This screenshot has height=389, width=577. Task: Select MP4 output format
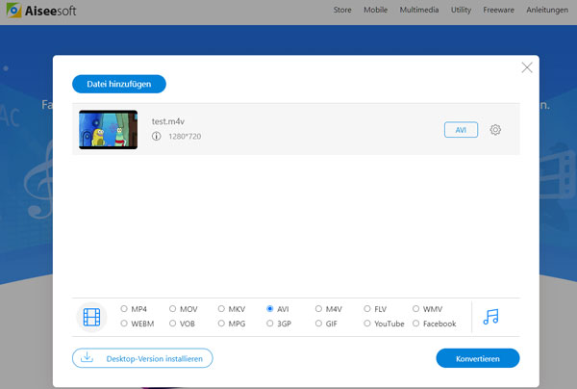point(124,309)
